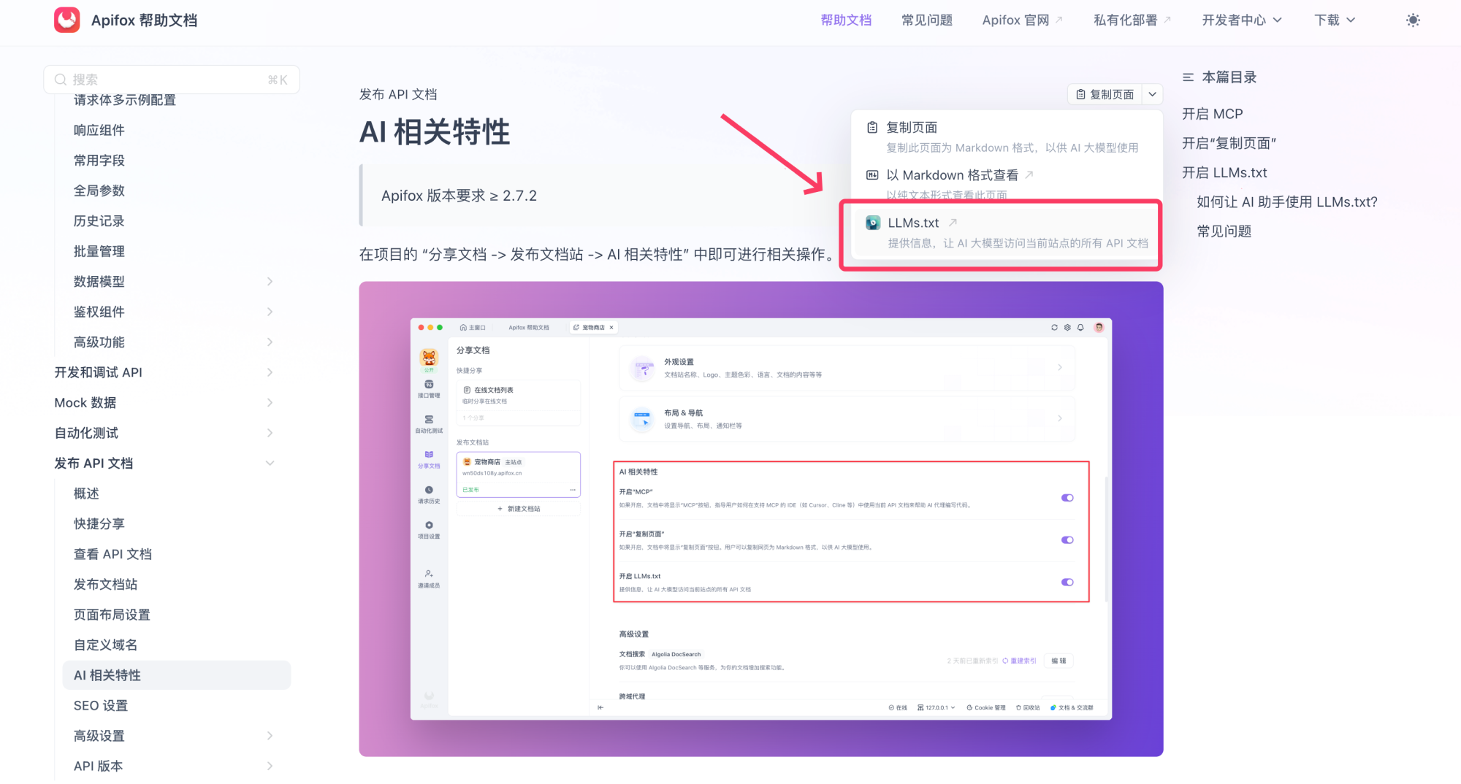Open 常见问题 in the top navigation
Image resolution: width=1461 pixels, height=784 pixels.
(x=927, y=20)
